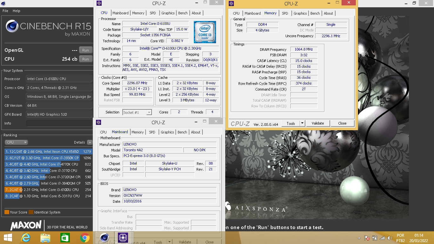Open the Bench tab in the CPU window
The width and height of the screenshot is (434, 244).
click(183, 13)
